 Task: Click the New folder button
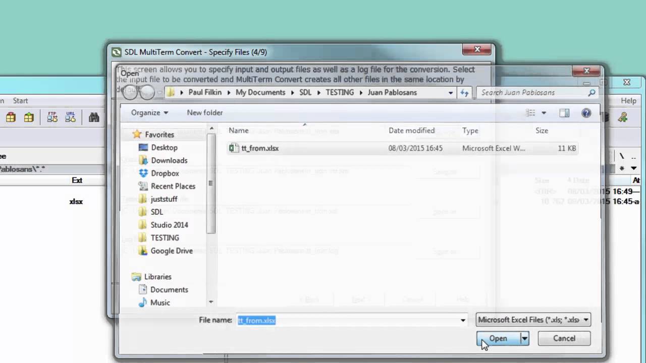click(x=204, y=112)
